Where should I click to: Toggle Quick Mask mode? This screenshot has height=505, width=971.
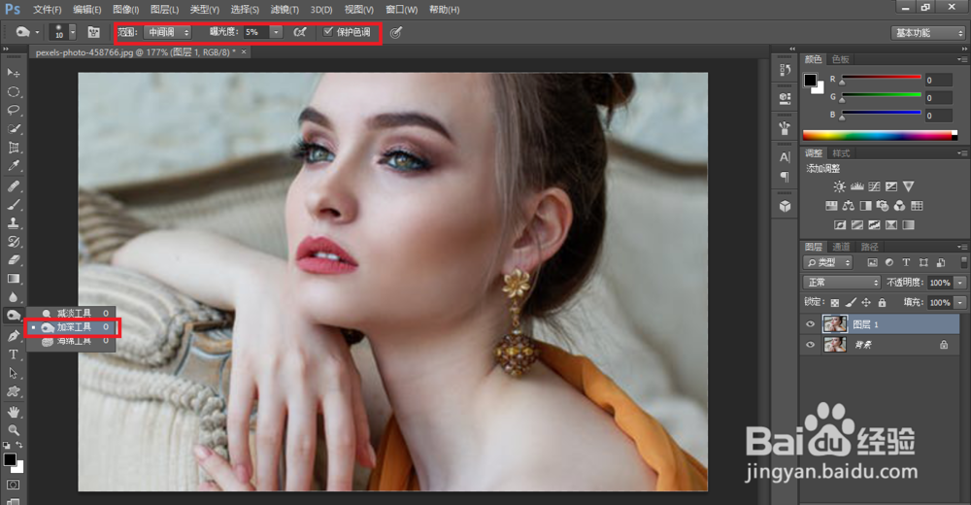pos(13,485)
